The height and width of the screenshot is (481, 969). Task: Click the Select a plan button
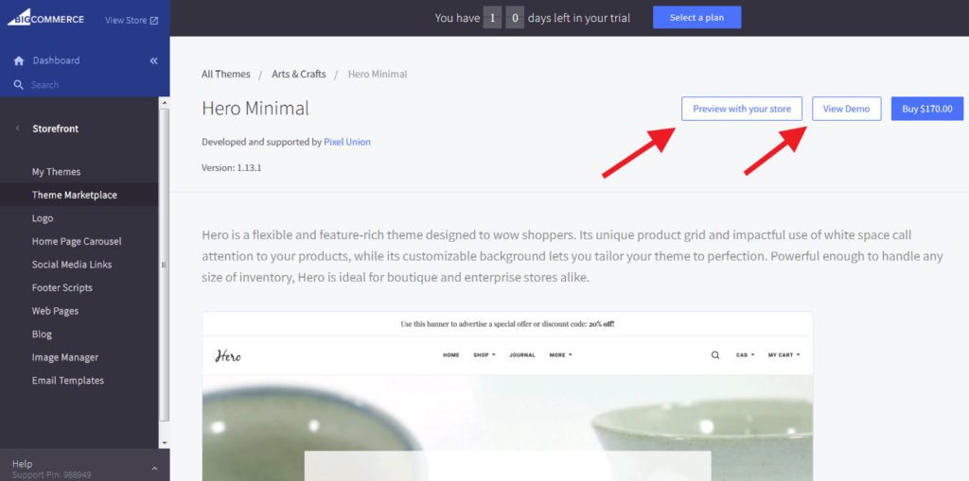pos(696,17)
